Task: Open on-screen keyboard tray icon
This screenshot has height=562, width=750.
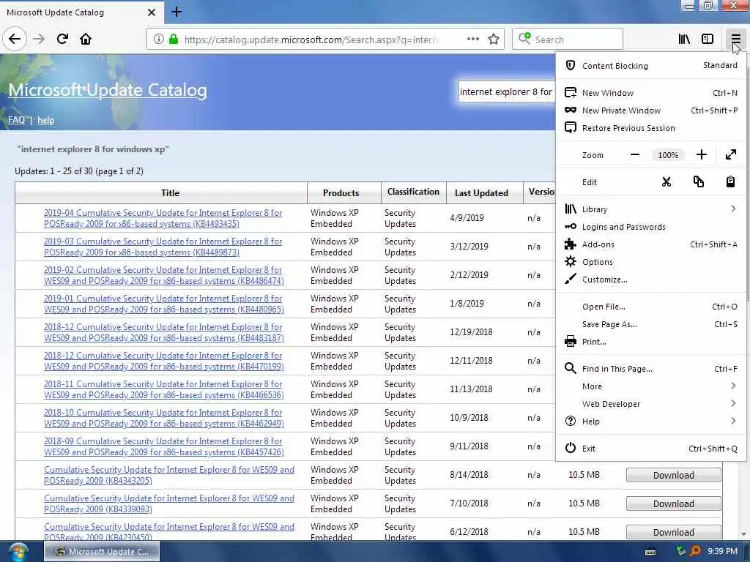Action: click(x=650, y=552)
